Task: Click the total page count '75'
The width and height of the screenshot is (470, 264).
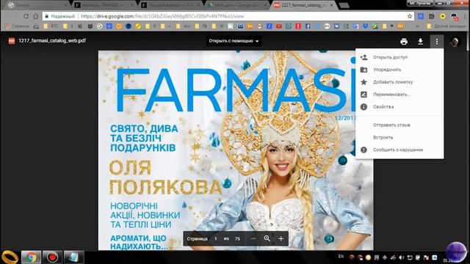Action: [x=237, y=238]
